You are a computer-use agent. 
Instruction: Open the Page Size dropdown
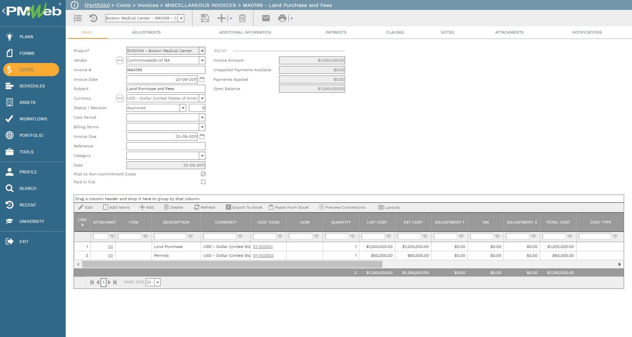pyautogui.click(x=158, y=282)
